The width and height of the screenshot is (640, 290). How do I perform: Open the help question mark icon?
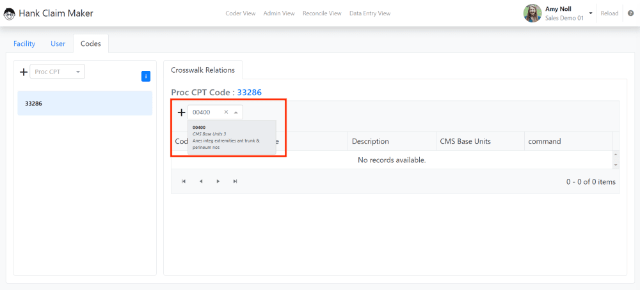click(x=630, y=13)
